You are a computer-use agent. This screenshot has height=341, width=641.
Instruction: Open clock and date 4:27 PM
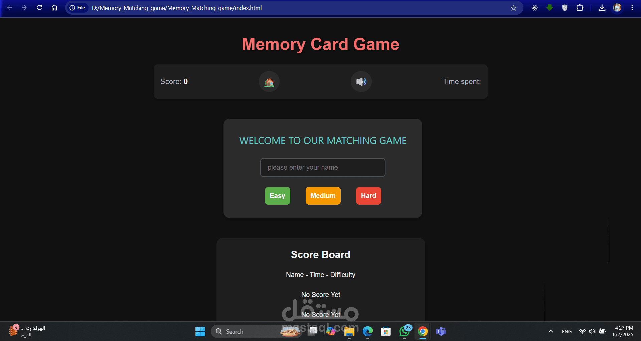click(x=623, y=331)
